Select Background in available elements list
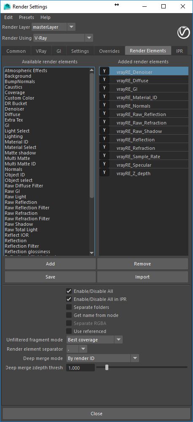 tap(18, 76)
